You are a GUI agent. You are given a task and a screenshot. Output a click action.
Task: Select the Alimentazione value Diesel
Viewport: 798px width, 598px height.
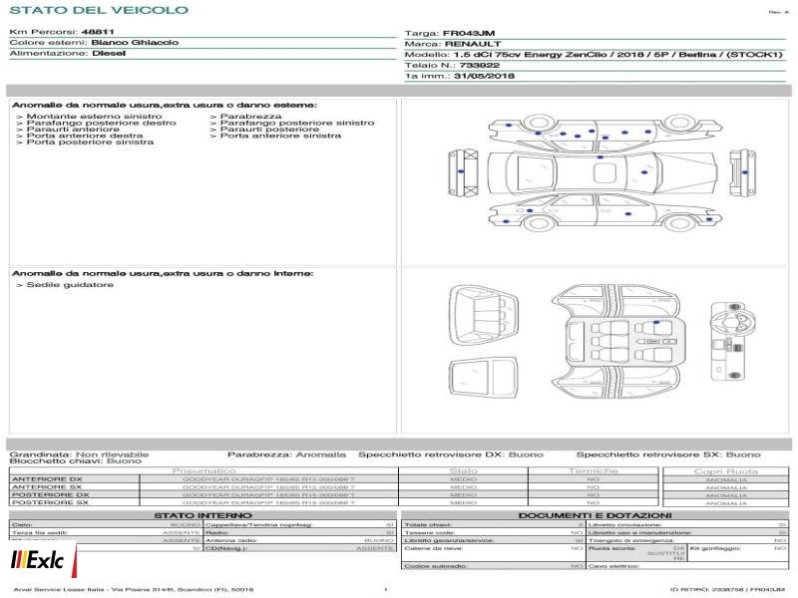point(109,53)
